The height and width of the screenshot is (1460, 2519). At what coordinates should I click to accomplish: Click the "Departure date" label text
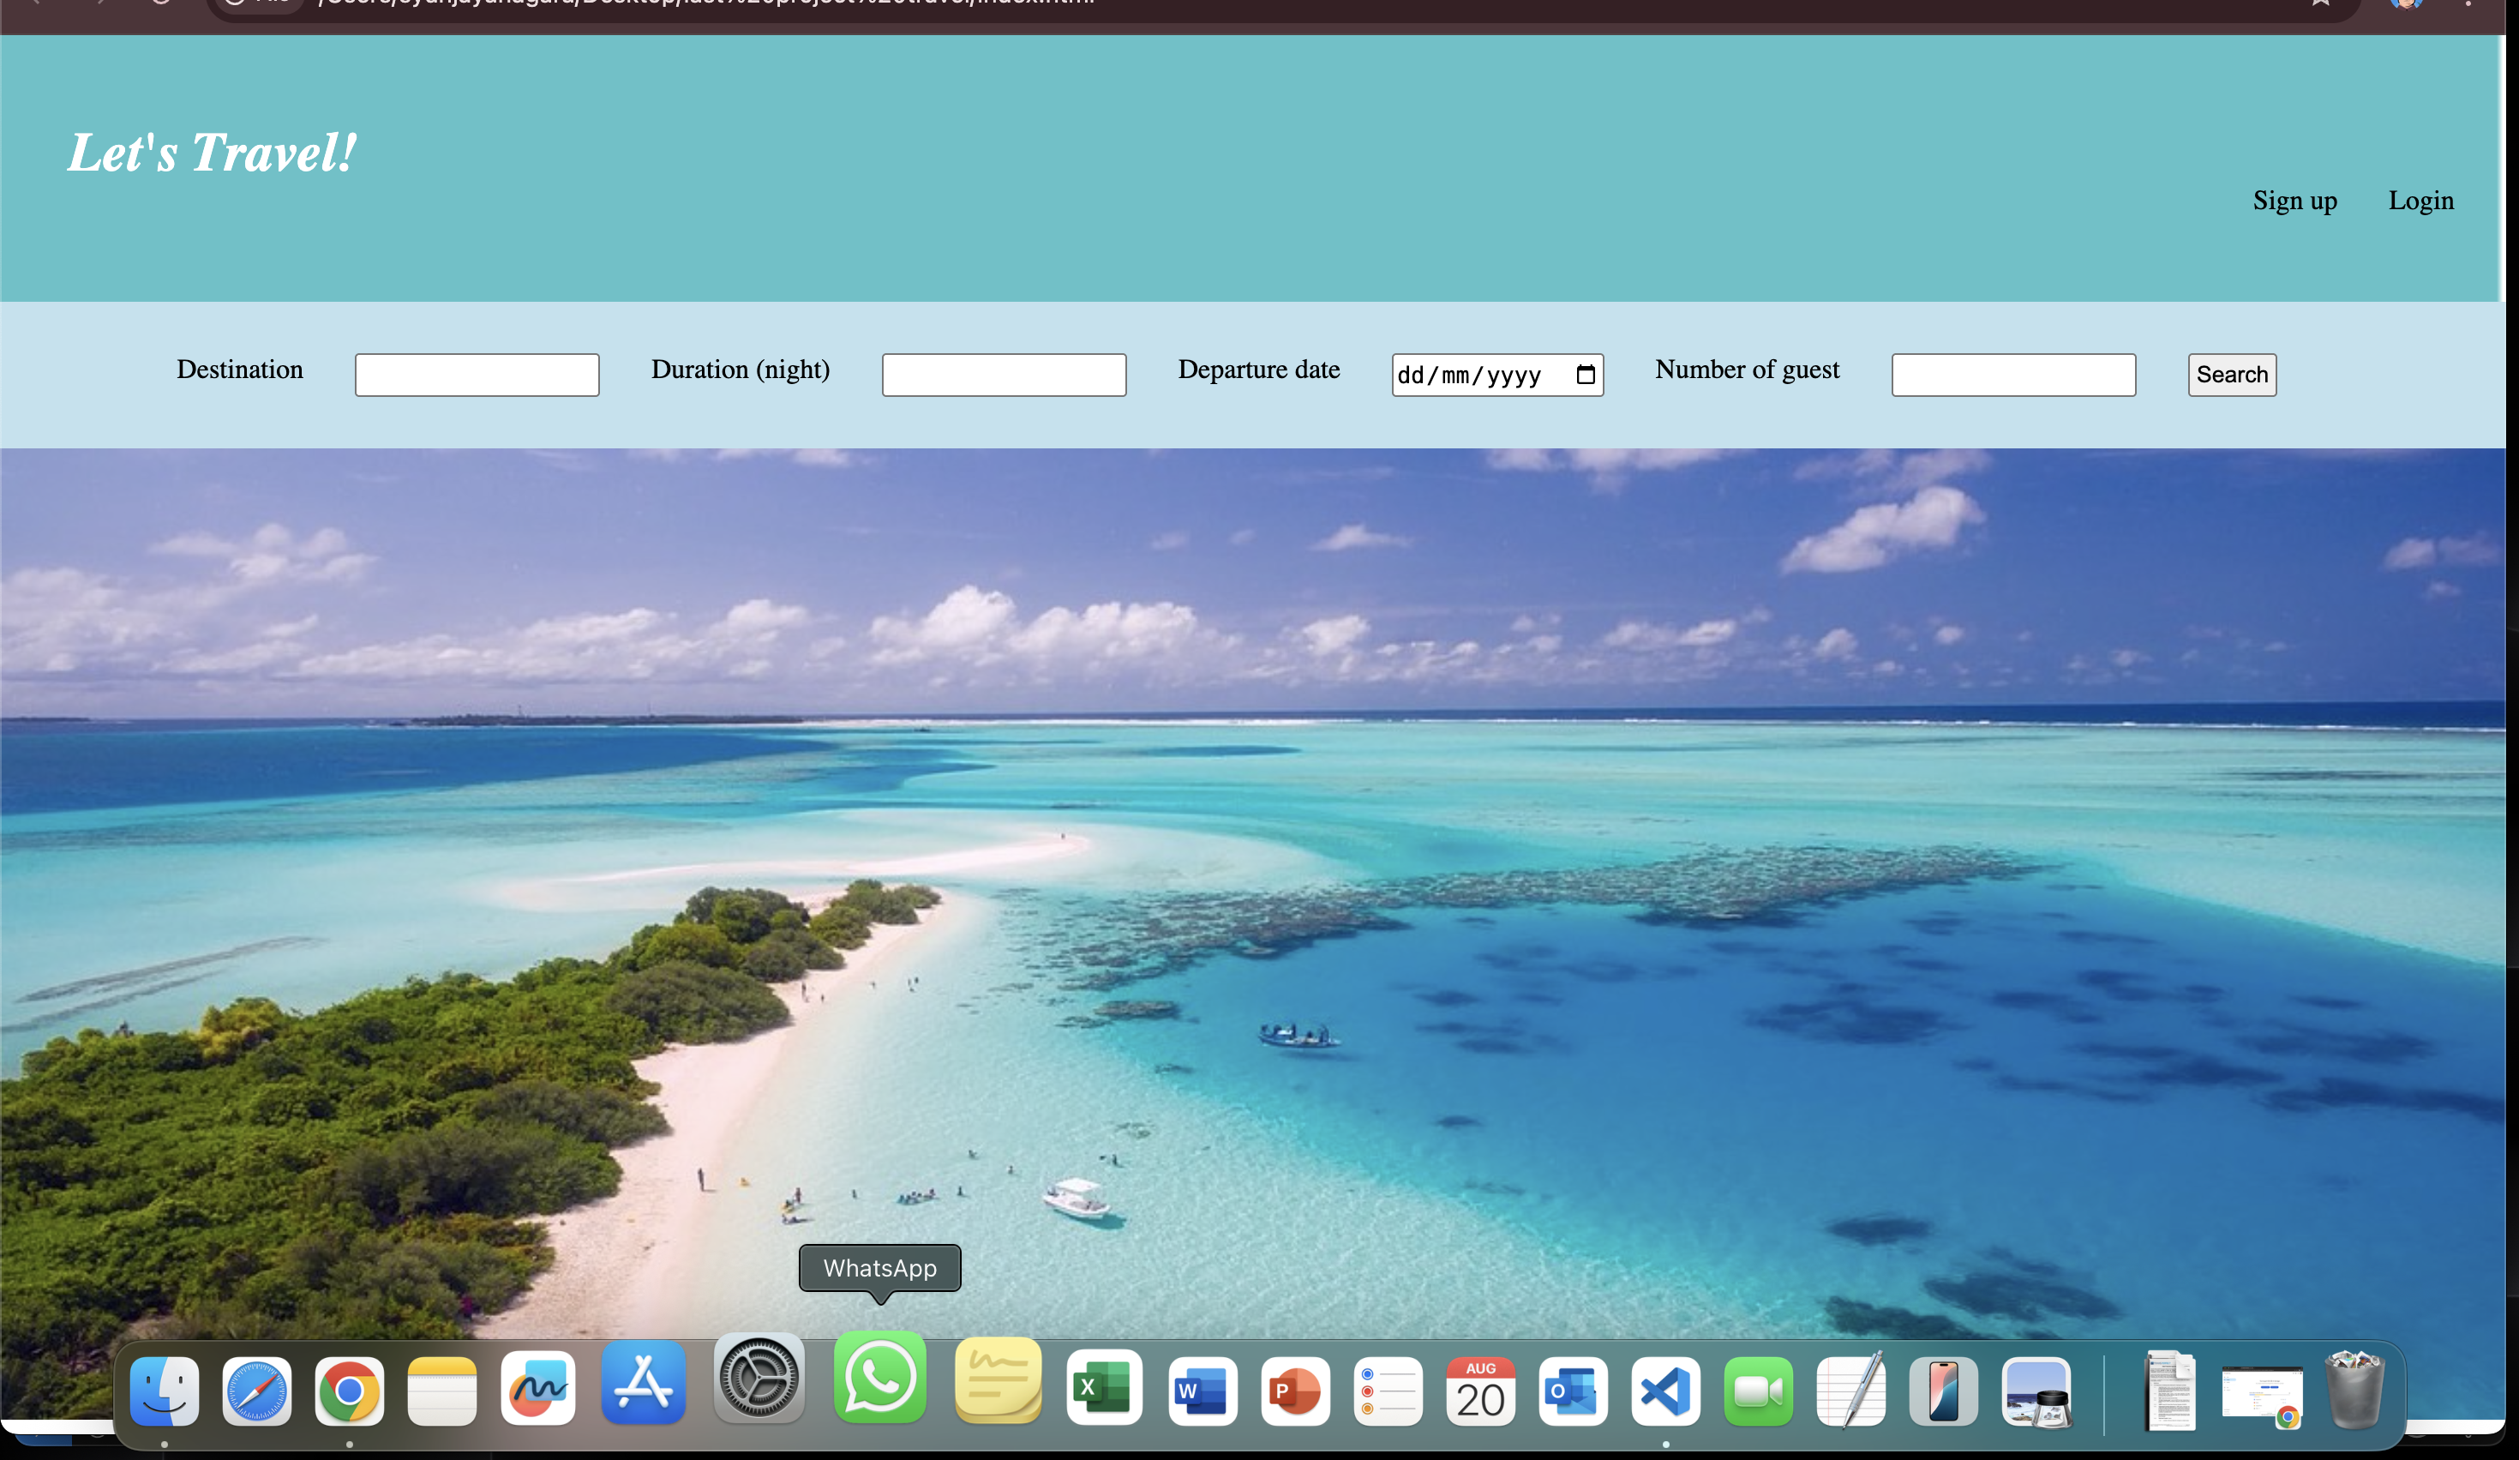(x=1258, y=370)
